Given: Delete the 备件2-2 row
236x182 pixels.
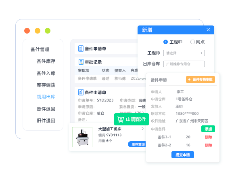Looking at the screenshot, I should [x=209, y=145].
